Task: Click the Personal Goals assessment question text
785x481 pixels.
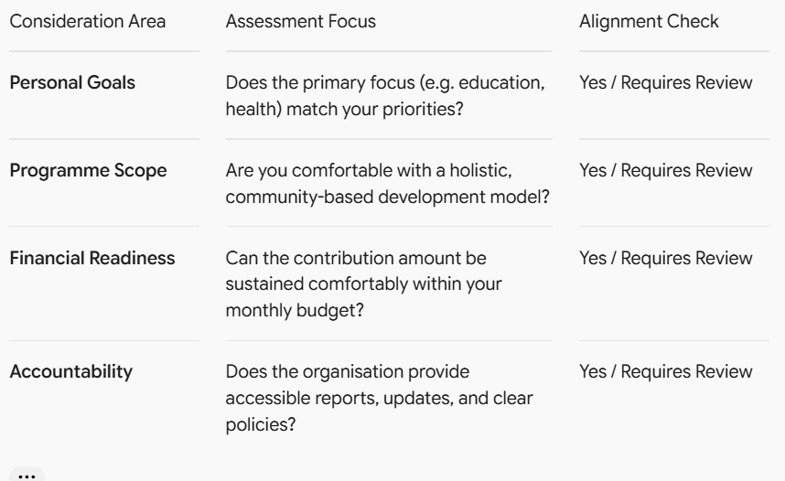Action: (385, 96)
